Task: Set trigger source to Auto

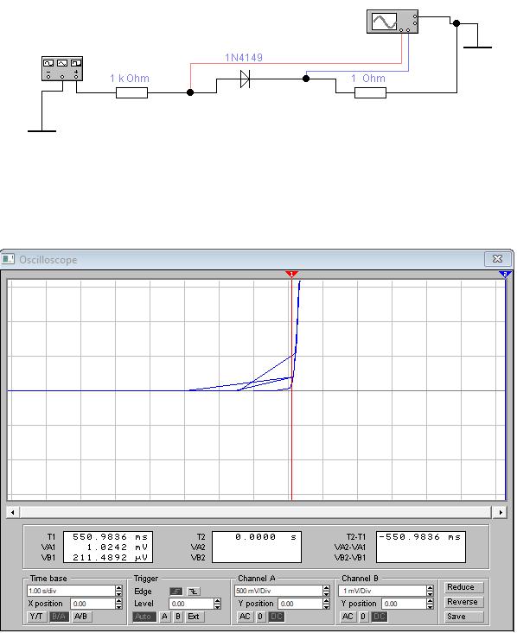Action: pos(144,617)
